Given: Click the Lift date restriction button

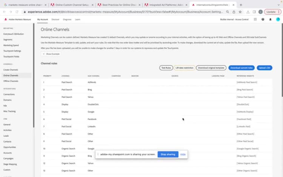Looking at the screenshot, I should pos(185,68).
